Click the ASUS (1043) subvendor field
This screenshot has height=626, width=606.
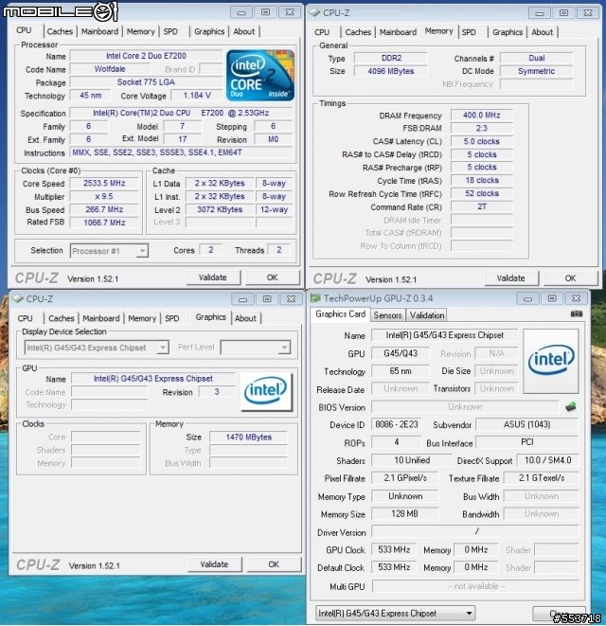pos(527,424)
